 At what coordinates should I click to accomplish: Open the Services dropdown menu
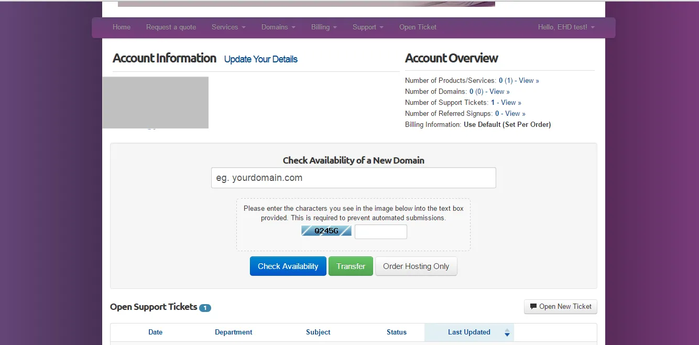click(228, 27)
